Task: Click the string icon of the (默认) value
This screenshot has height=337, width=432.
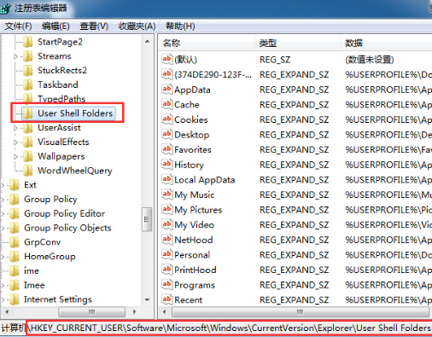Action: (167, 59)
